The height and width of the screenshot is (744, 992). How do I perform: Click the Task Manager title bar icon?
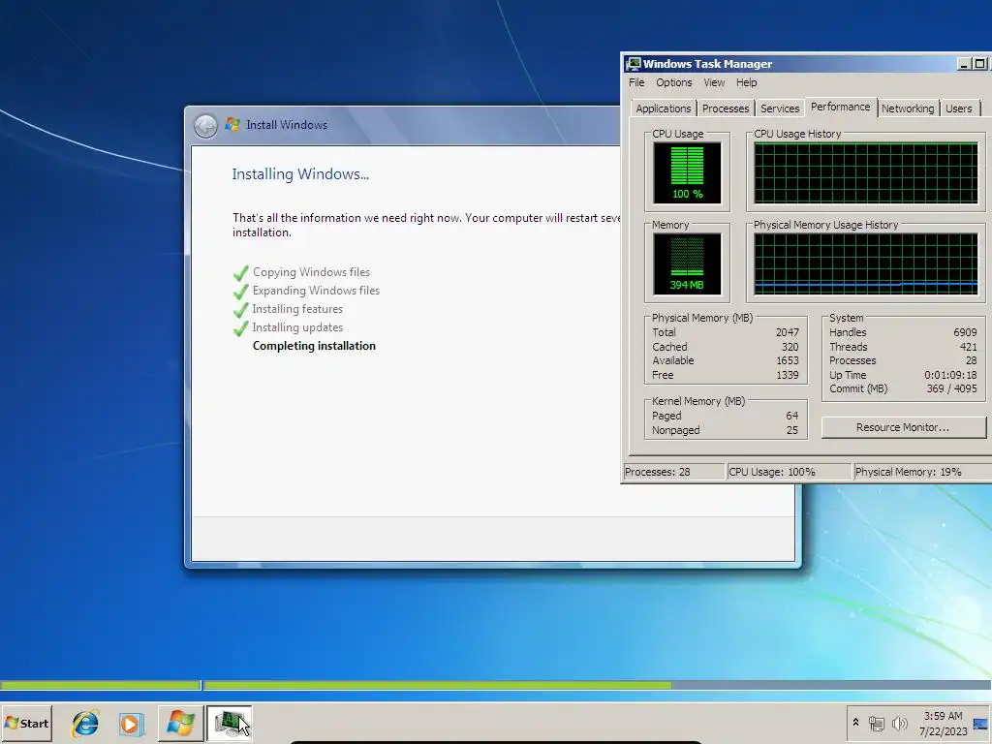click(x=634, y=63)
